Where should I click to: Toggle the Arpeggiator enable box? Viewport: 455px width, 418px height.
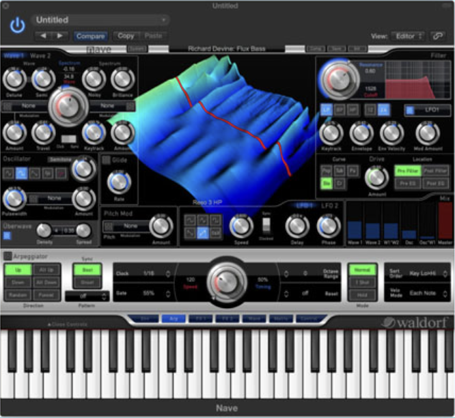click(x=8, y=256)
